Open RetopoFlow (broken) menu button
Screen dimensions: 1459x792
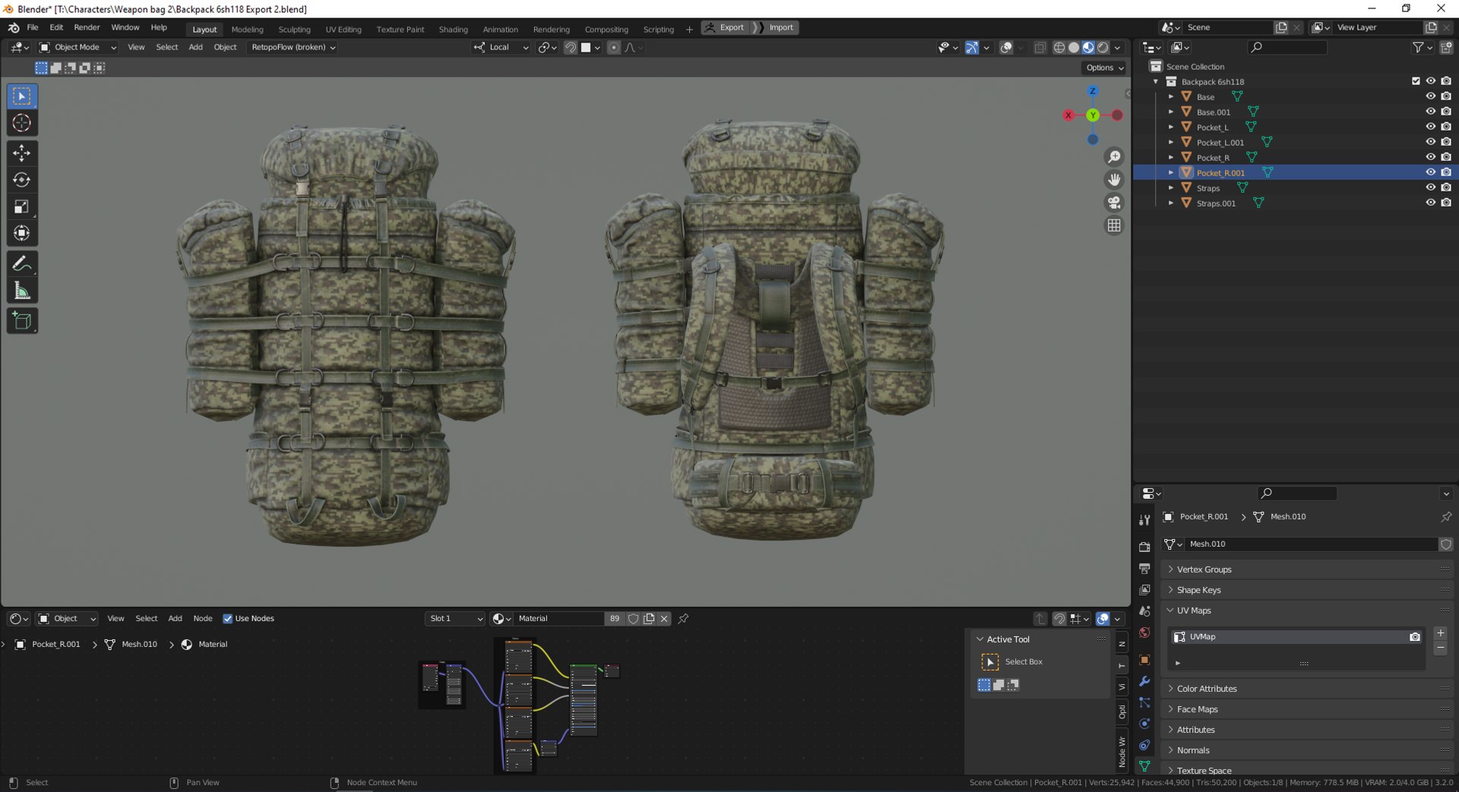[x=293, y=47]
